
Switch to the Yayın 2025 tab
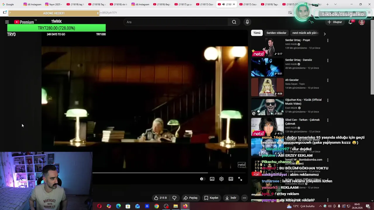pyautogui.click(x=53, y=4)
